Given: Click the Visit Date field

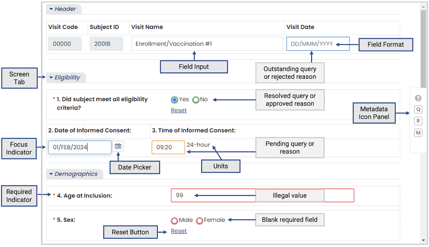Looking at the screenshot, I should [317, 44].
